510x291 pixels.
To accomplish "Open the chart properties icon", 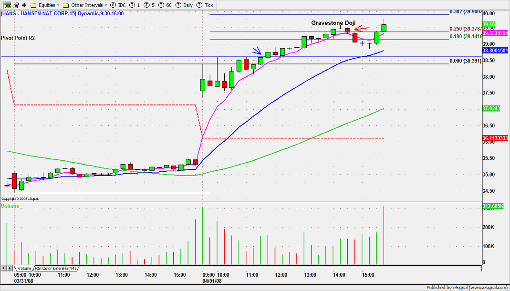I will click(16, 5).
